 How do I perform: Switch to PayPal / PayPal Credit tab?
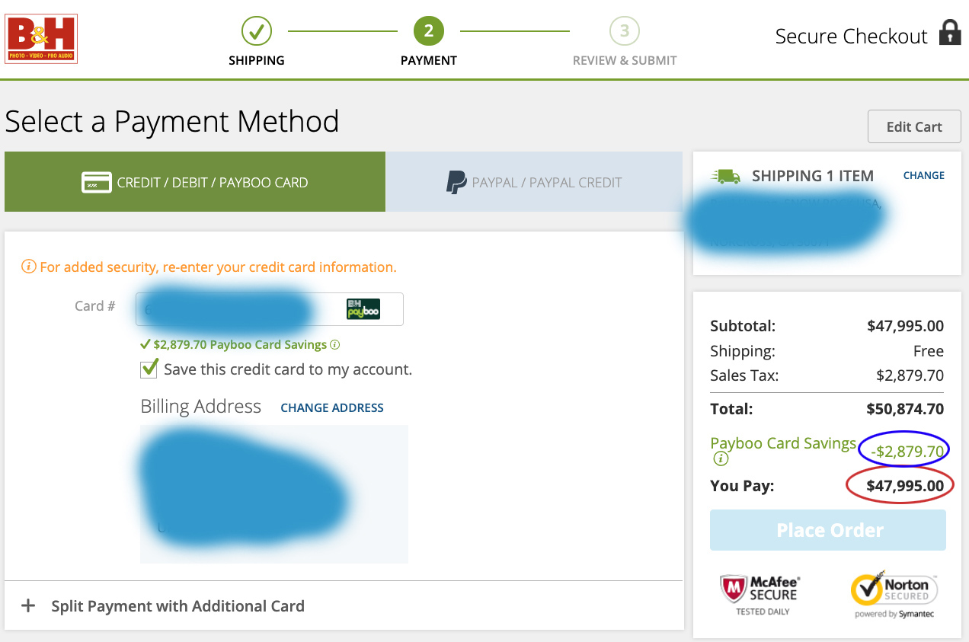533,183
